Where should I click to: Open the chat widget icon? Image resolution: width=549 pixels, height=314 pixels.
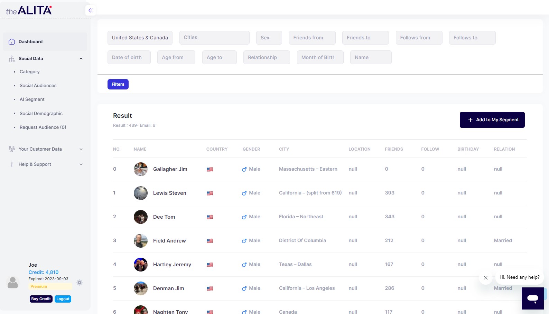pos(532,298)
